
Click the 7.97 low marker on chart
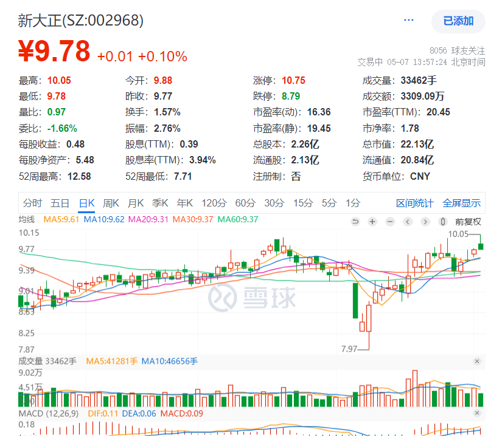349,349
